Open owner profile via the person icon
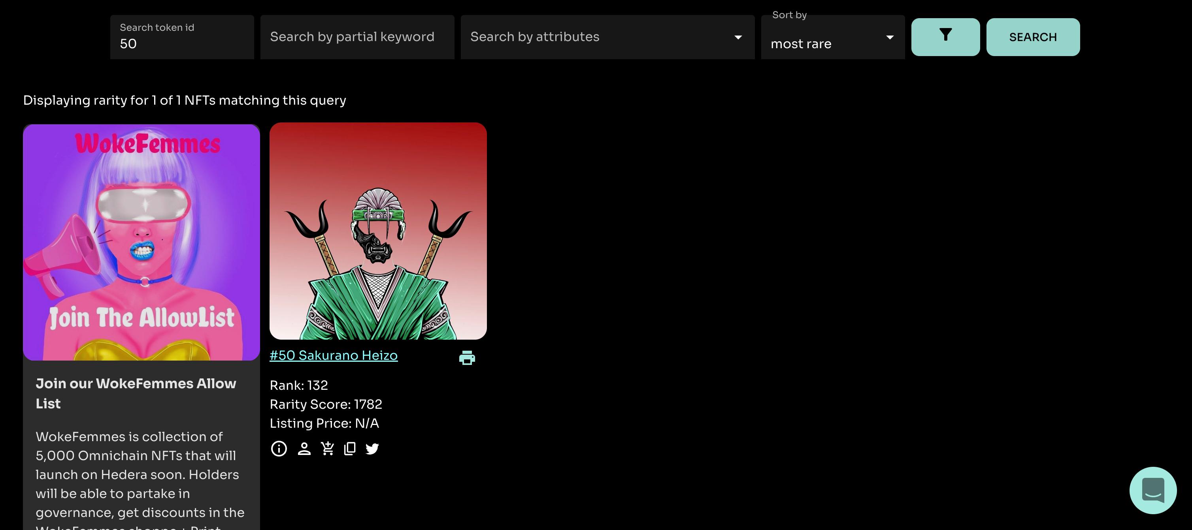 point(304,449)
